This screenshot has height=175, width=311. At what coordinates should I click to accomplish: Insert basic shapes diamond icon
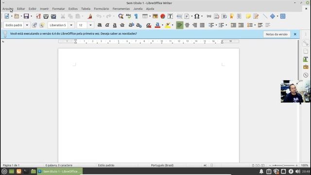[x=273, y=16]
